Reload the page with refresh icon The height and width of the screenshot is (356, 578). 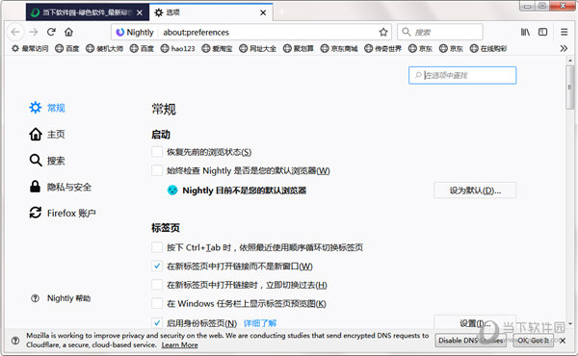pyautogui.click(x=51, y=32)
